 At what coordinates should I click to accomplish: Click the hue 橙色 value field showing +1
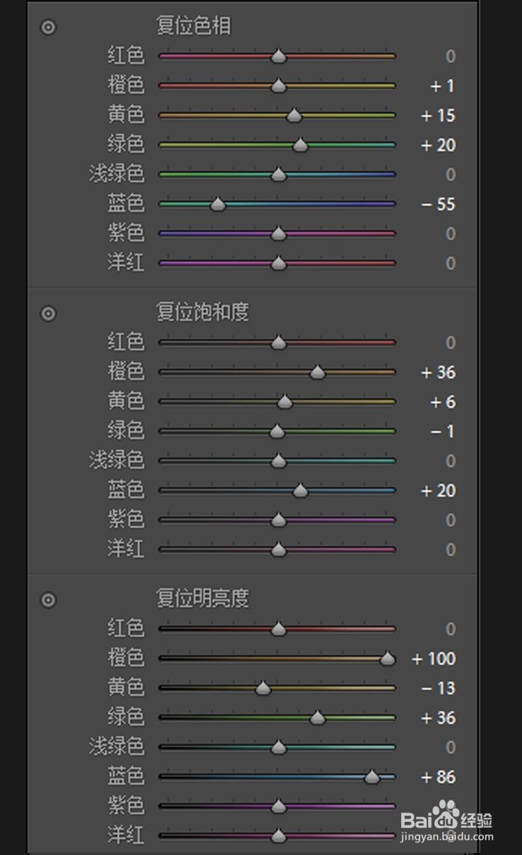pos(443,86)
